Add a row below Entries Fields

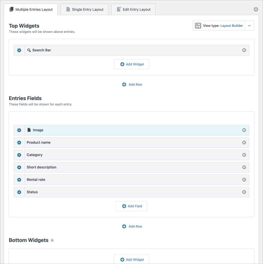point(132,226)
